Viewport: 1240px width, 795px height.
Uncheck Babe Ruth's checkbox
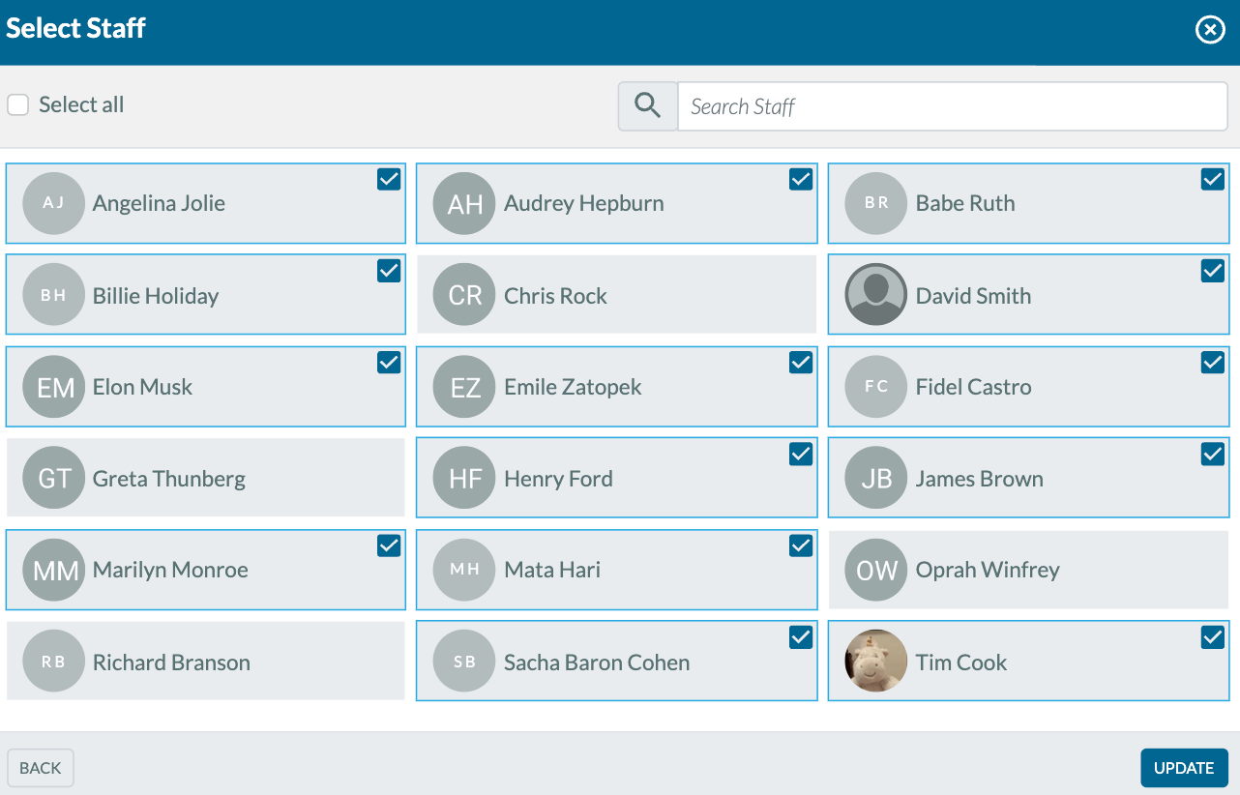1213,179
